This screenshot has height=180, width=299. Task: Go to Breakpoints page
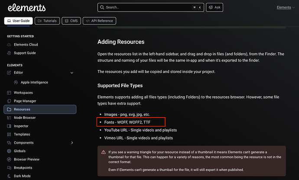pyautogui.click(x=23, y=167)
